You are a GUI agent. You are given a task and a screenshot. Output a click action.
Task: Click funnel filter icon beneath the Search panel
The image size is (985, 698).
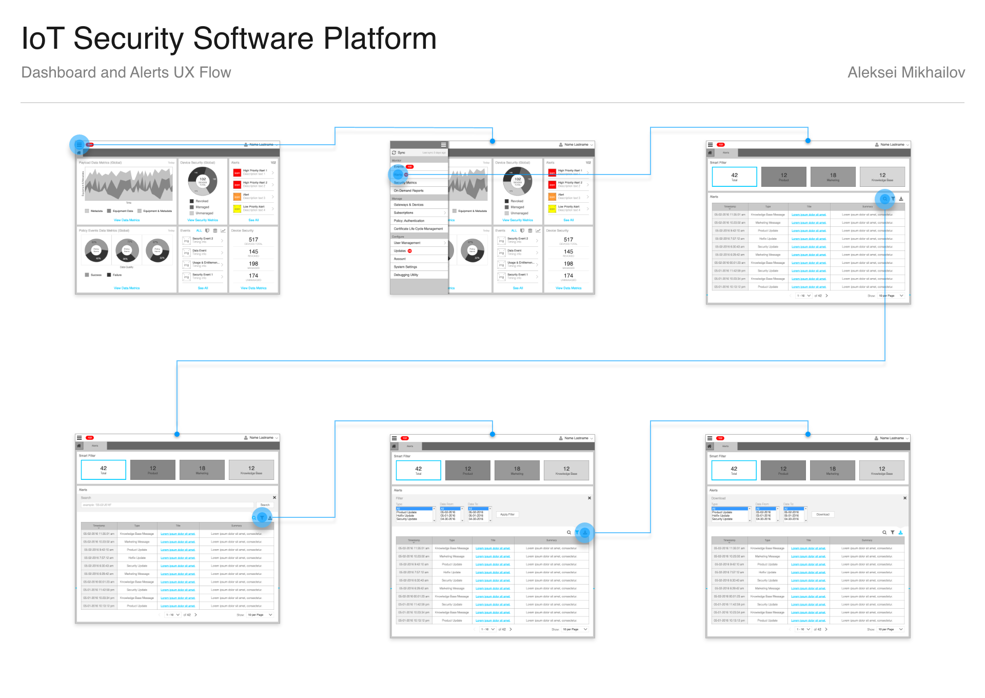(x=262, y=518)
